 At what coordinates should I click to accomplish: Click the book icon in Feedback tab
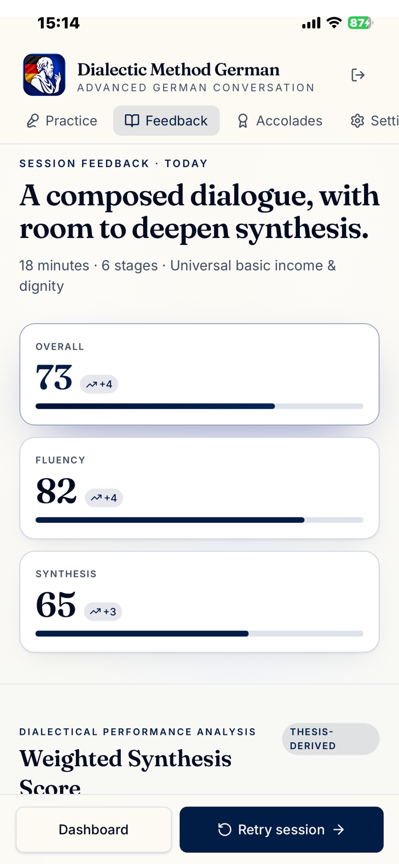tap(132, 121)
